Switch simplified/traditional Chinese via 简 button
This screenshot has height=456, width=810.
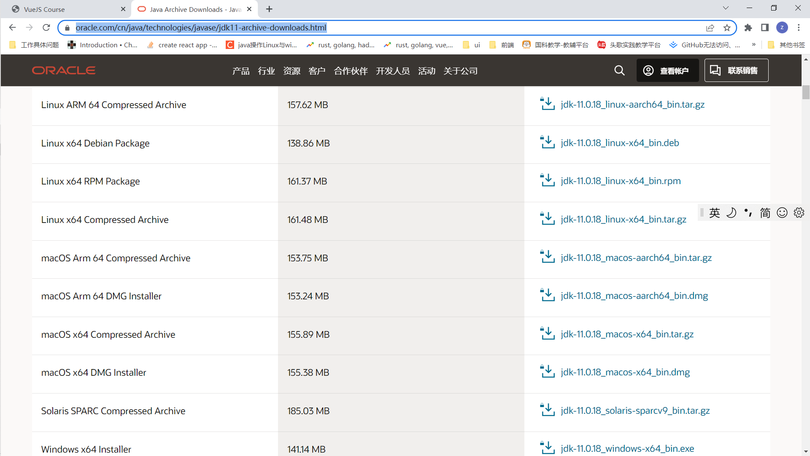pyautogui.click(x=765, y=212)
